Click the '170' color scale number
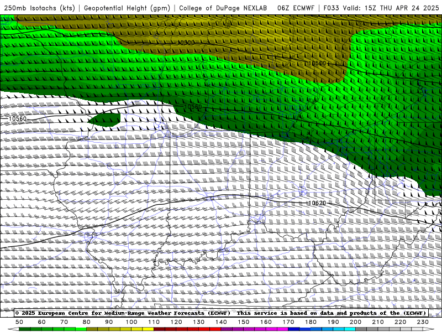 click(x=288, y=322)
